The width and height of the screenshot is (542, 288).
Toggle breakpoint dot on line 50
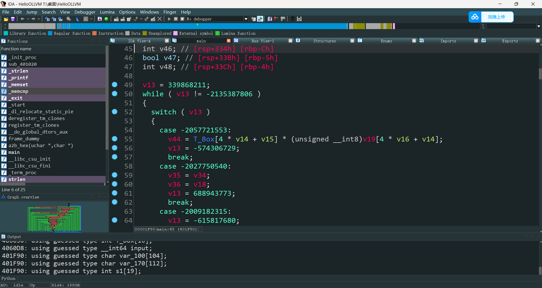115,93
